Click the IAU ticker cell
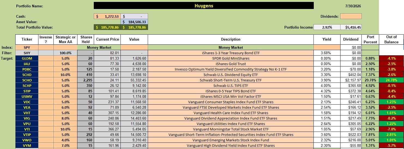Screen dimensions: 404x149 pyautogui.click(x=27, y=64)
